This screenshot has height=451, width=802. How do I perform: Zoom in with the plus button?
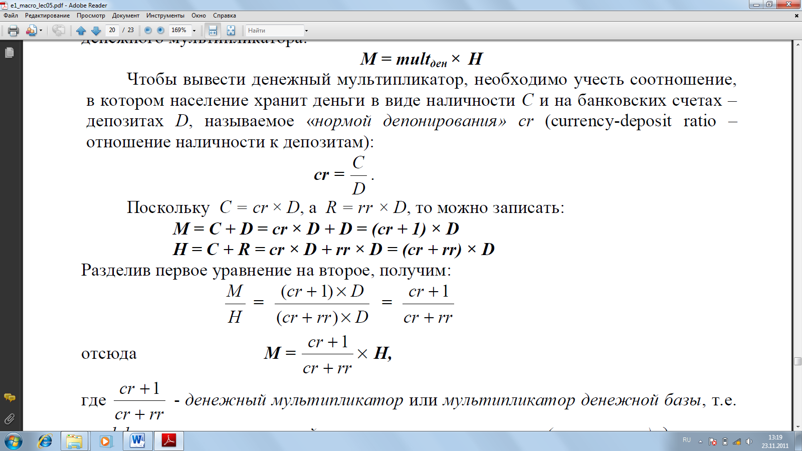[160, 31]
